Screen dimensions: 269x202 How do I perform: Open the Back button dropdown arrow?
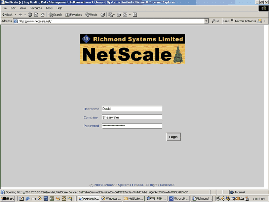(x=15, y=14)
